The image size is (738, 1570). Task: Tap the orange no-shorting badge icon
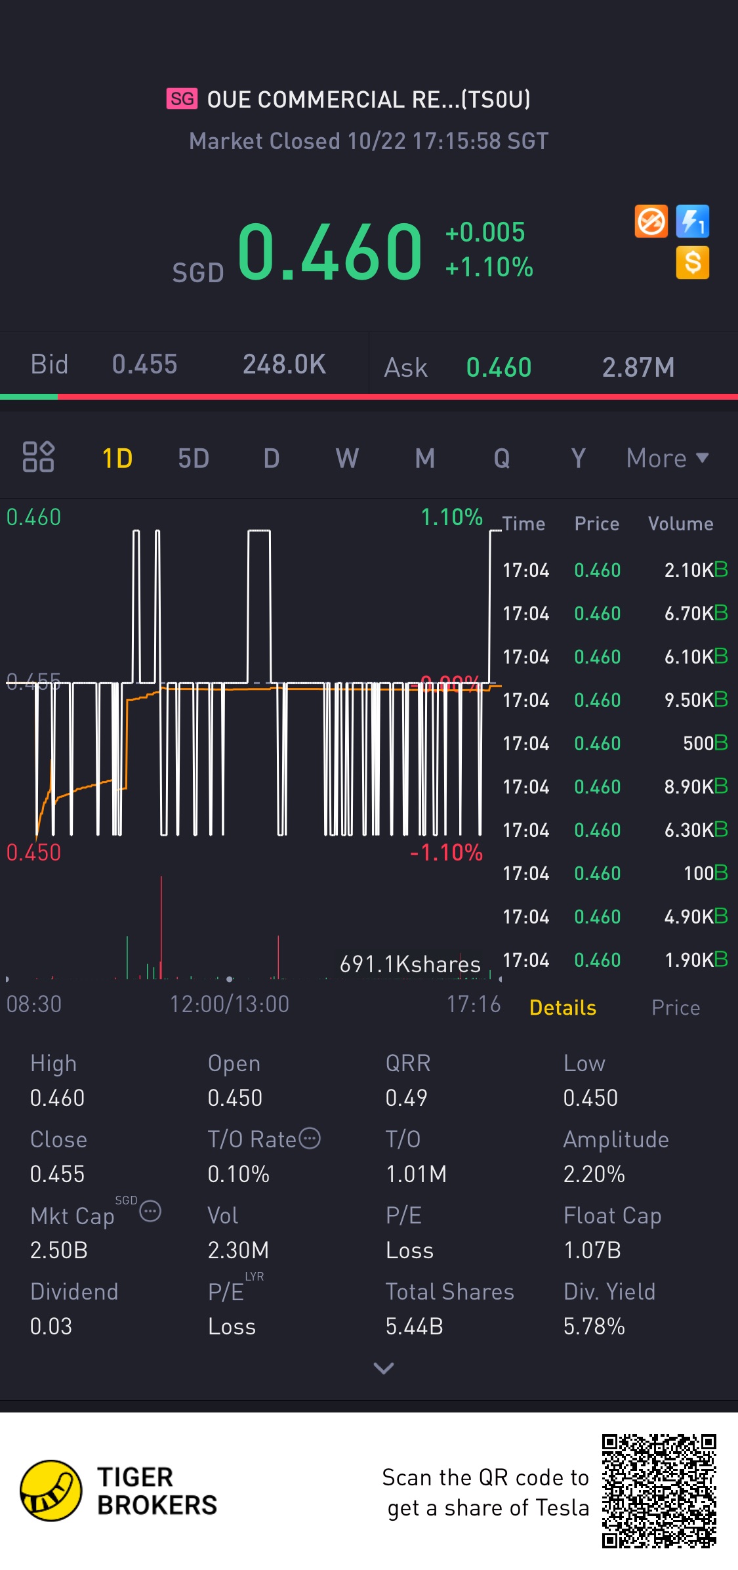[x=651, y=221]
